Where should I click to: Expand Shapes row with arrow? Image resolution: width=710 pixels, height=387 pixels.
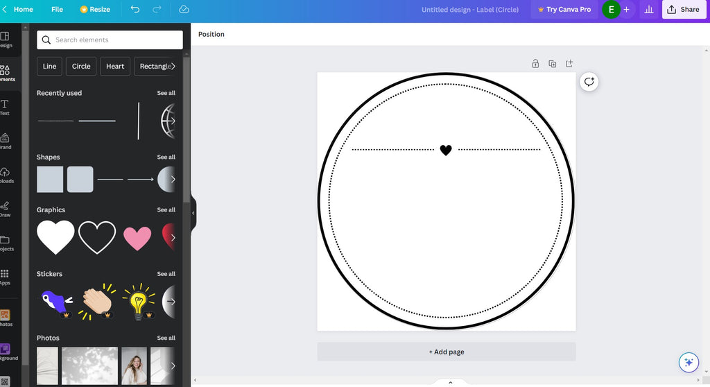point(173,180)
